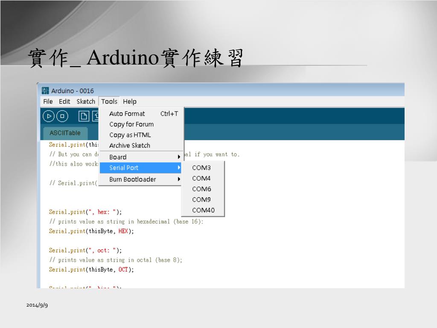Select COM40 serial port
The image size is (437, 328).
pos(203,210)
